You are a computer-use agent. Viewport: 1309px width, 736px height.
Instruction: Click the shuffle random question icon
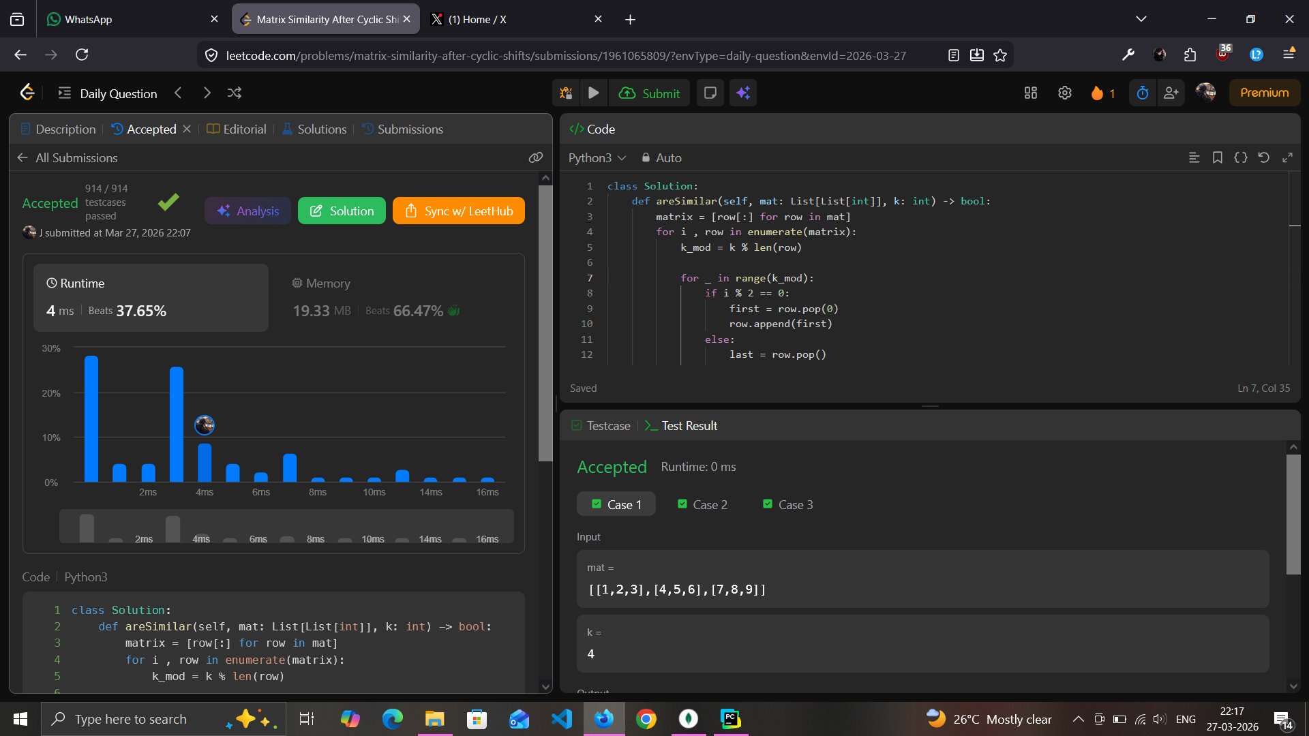pyautogui.click(x=235, y=93)
